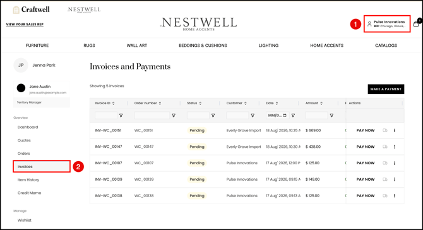Open the Home Accents menu
The width and height of the screenshot is (423, 230).
click(x=326, y=45)
